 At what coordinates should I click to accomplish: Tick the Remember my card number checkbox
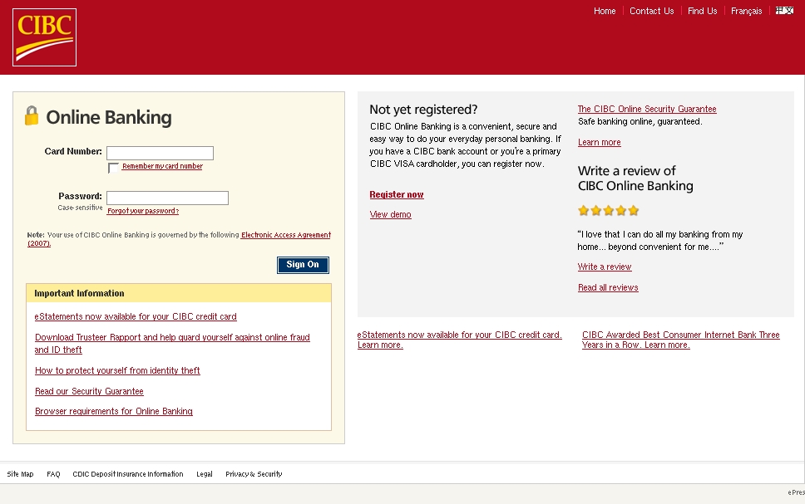point(113,168)
